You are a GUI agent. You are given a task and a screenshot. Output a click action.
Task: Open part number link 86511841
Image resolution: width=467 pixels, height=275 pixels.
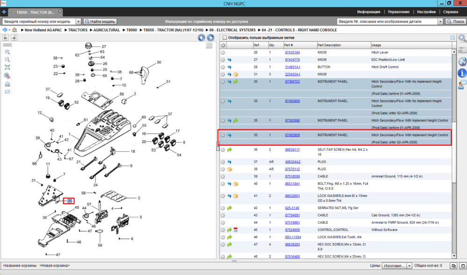292,183
